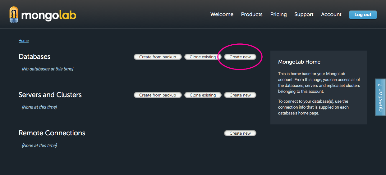Clone existing in Servers and Clusters
The image size is (386, 175).
pos(203,95)
